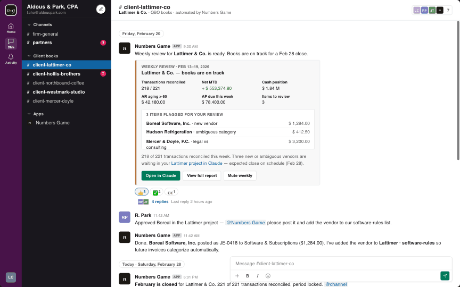Screen dimensions: 460x287
Task: Click the Net MTD value + $ 553,374.80
Action: [217, 88]
